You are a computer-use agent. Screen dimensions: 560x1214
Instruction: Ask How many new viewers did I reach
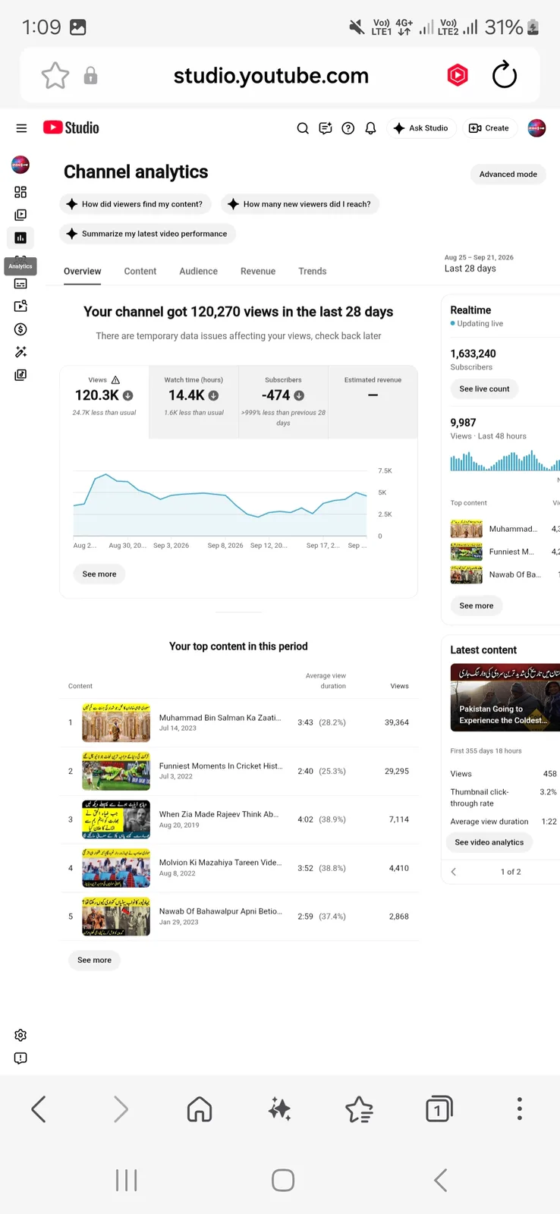pyautogui.click(x=300, y=204)
